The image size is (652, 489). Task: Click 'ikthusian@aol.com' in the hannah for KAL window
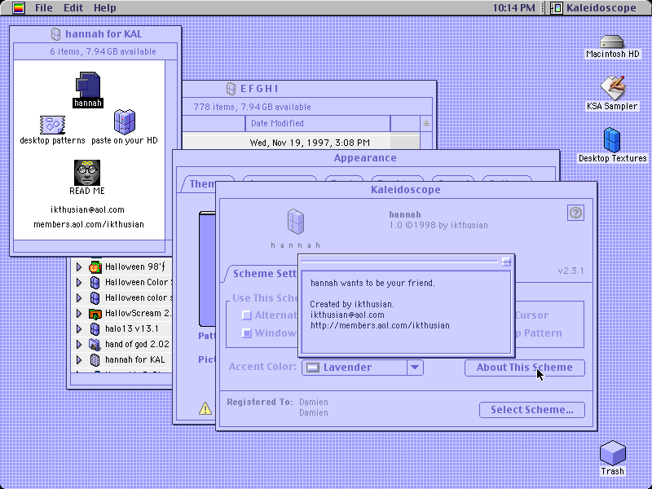coord(87,209)
